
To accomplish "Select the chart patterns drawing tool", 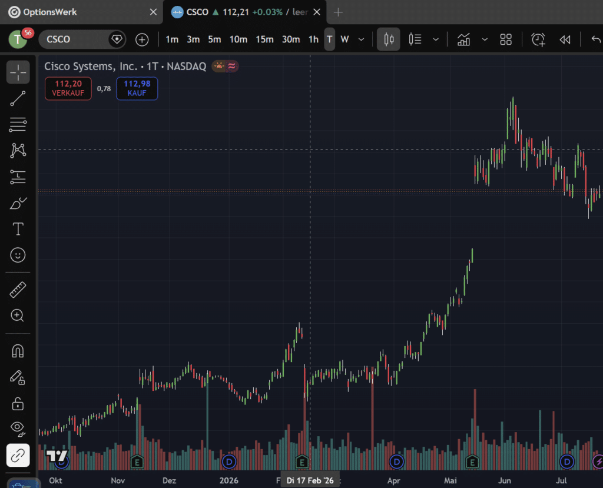I will click(x=18, y=150).
